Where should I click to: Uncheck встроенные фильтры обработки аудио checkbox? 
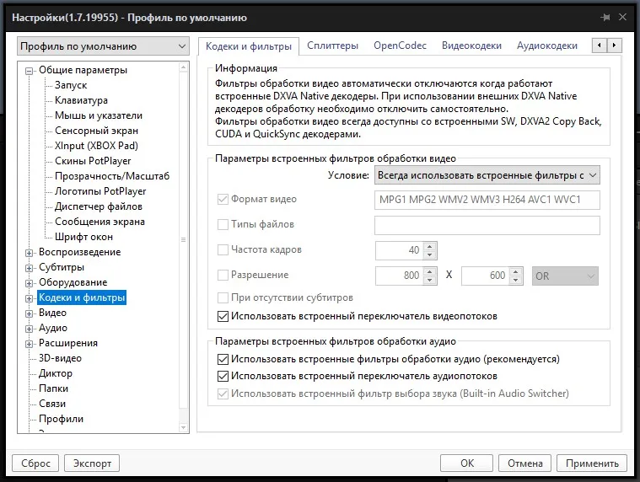coord(223,359)
